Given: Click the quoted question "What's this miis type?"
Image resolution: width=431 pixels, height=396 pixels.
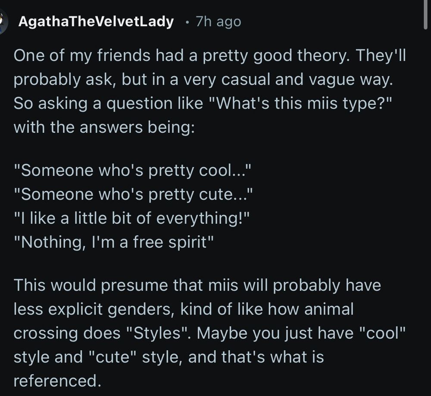Looking at the screenshot, I should (x=300, y=103).
